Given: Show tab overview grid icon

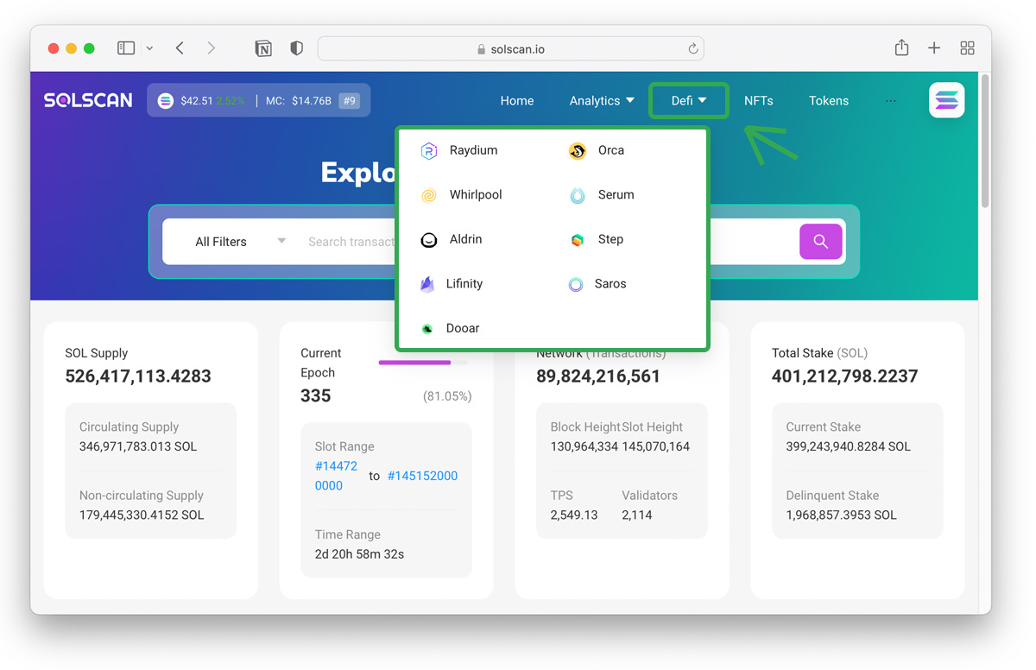Looking at the screenshot, I should (x=967, y=48).
